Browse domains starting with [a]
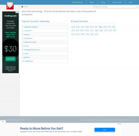The height and width of the screenshot is (136, 139). tap(73, 27)
